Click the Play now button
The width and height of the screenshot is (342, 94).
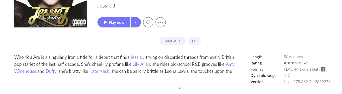114,22
